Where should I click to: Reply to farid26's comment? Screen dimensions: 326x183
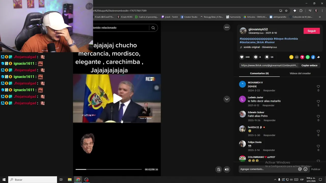269,135
